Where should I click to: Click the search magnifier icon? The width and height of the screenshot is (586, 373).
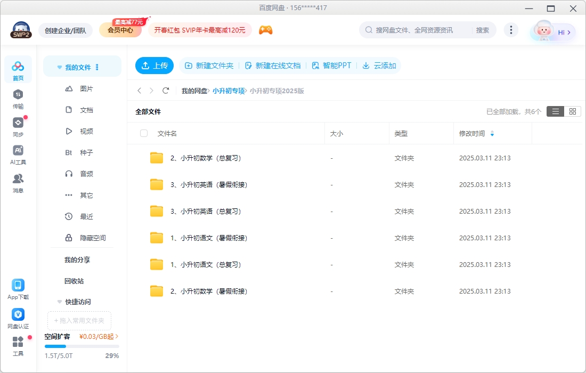(369, 30)
